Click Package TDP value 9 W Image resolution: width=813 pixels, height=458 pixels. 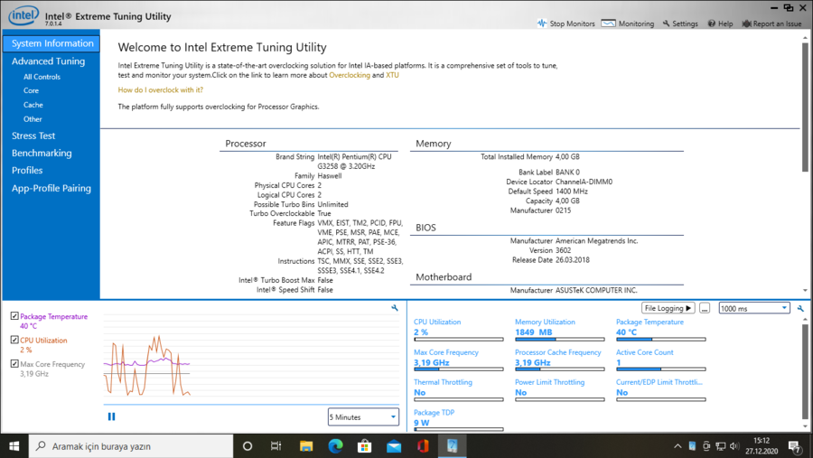coord(422,423)
